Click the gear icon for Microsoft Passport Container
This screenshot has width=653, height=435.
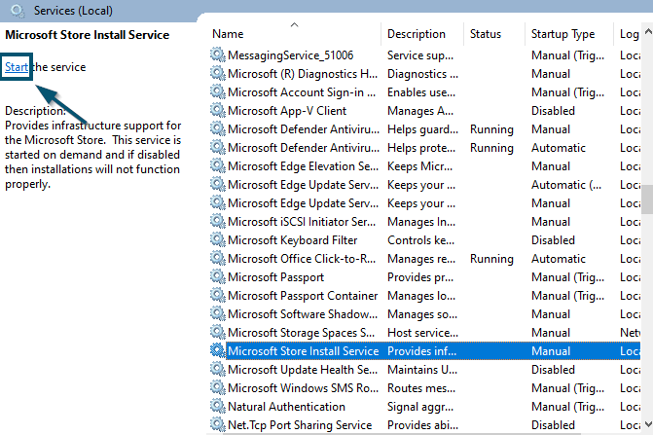pyautogui.click(x=217, y=296)
